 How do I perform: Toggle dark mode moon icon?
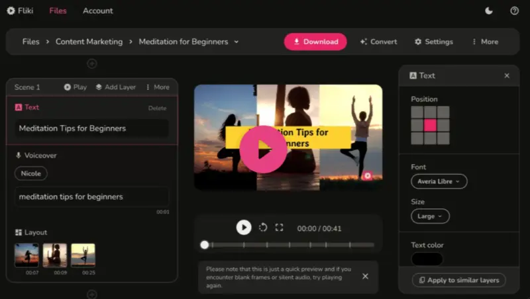(x=489, y=11)
